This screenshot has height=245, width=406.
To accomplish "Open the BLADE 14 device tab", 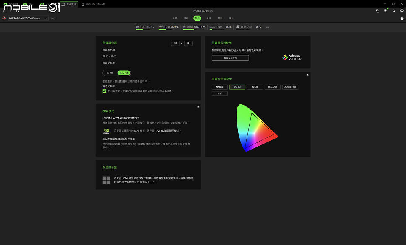I will (x=69, y=4).
